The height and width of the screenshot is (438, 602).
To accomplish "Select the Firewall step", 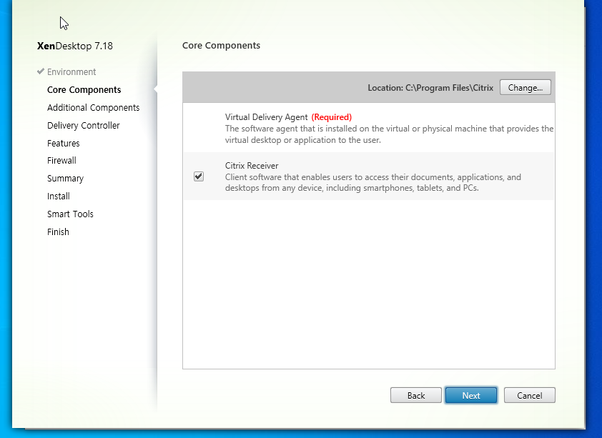I will pyautogui.click(x=61, y=161).
